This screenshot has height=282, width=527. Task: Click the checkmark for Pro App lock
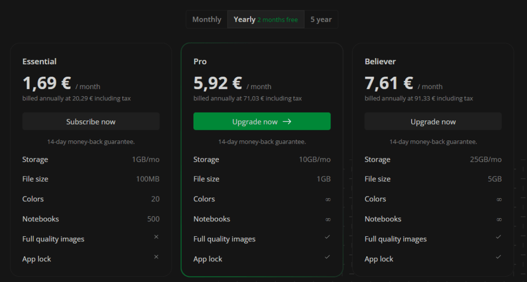(x=327, y=257)
